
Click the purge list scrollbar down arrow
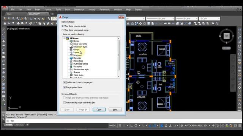(118, 76)
